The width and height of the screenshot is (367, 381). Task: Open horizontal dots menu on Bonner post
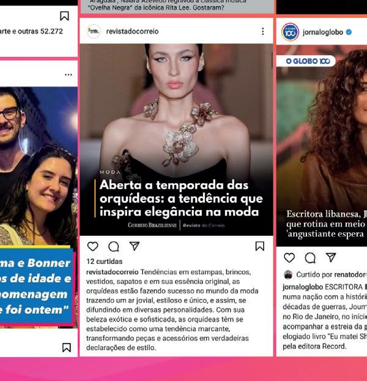[x=69, y=75]
